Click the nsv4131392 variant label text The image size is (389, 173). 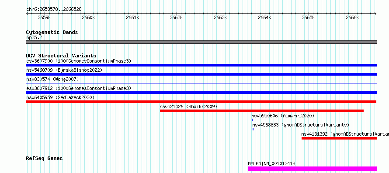345,134
